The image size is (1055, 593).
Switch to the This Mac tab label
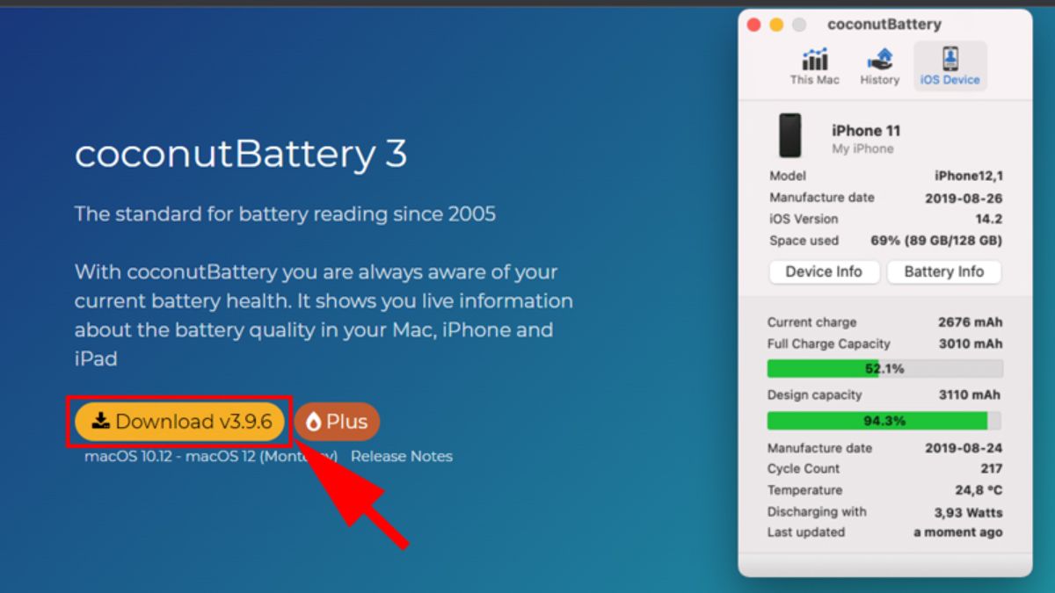click(x=815, y=80)
